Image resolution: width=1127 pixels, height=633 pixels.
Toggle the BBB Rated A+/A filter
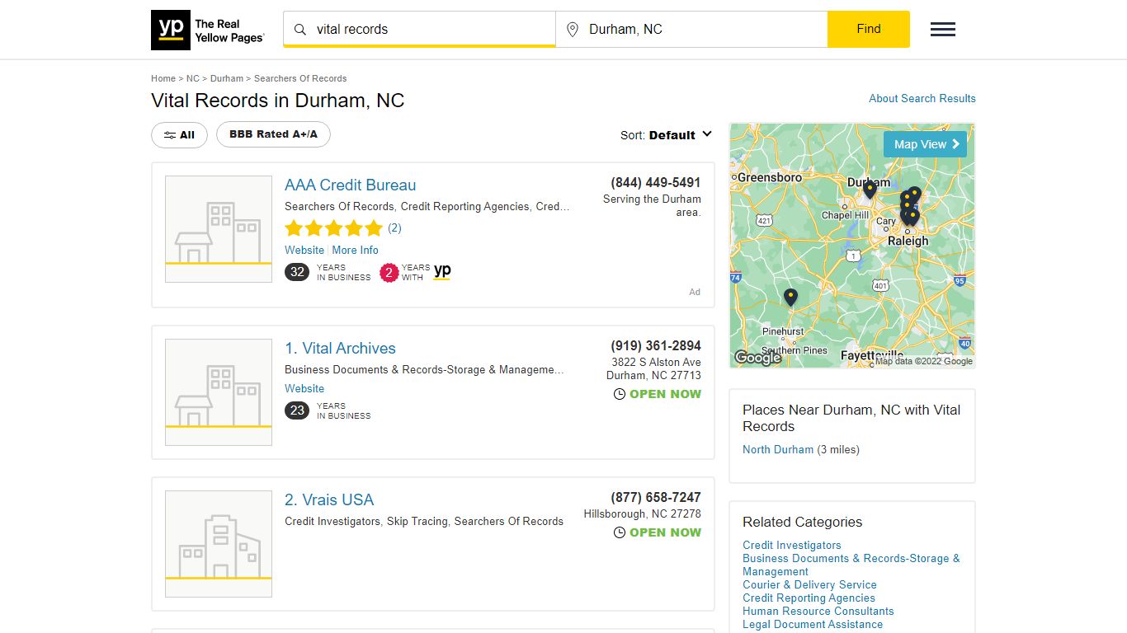tap(273, 134)
